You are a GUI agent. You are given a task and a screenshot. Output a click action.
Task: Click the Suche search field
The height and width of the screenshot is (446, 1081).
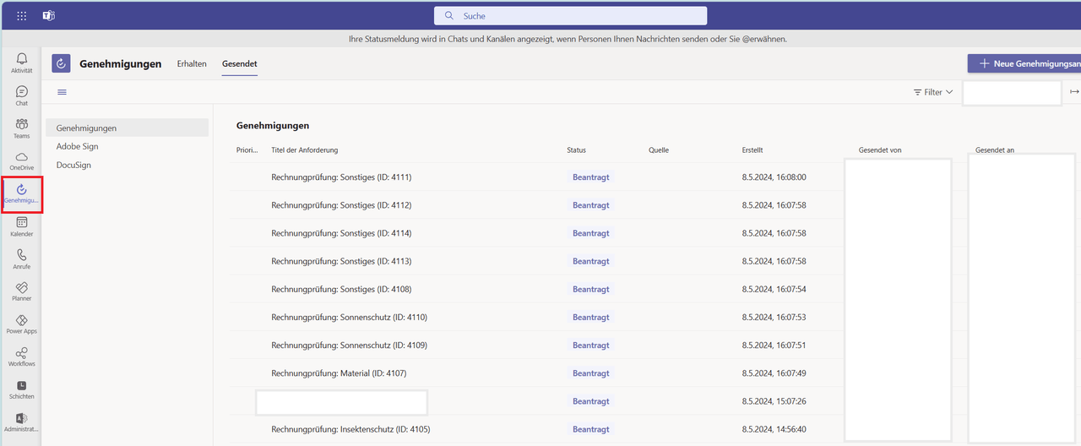click(571, 16)
